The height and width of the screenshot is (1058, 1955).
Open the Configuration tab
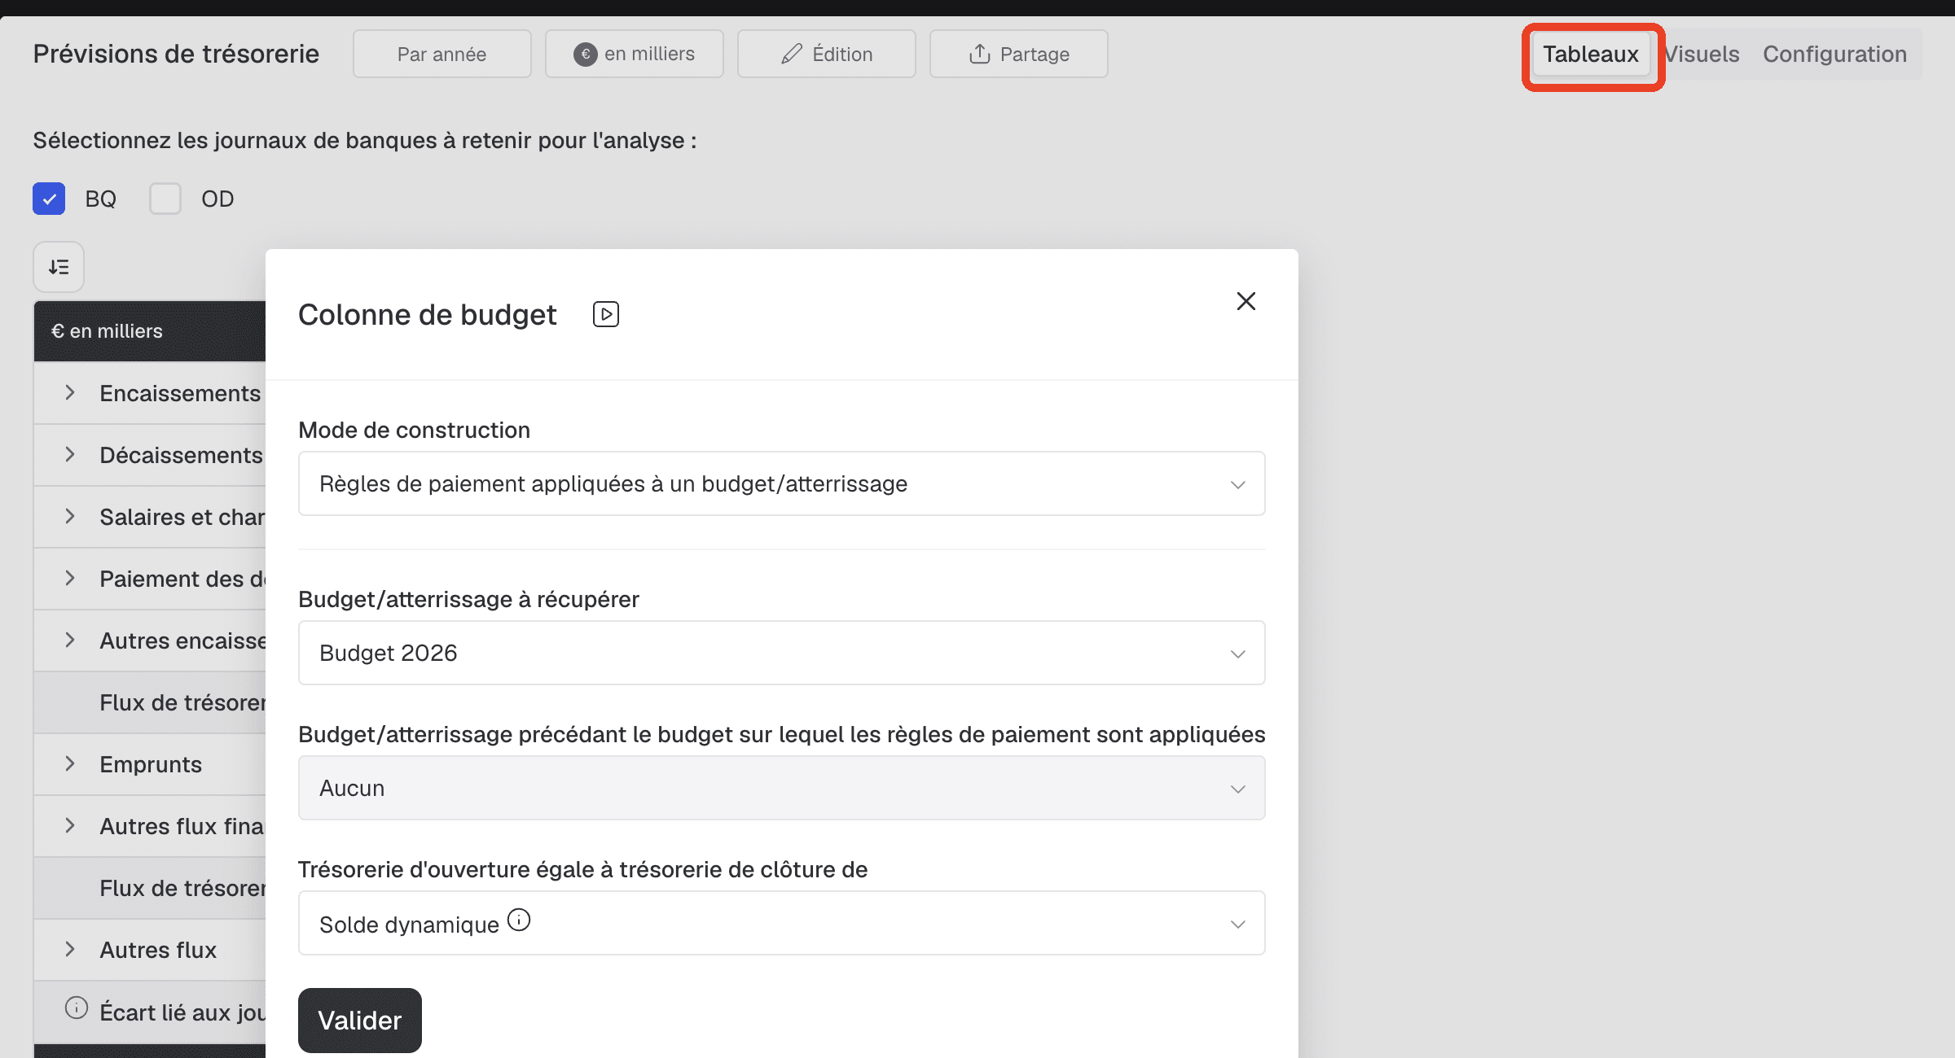[1834, 55]
